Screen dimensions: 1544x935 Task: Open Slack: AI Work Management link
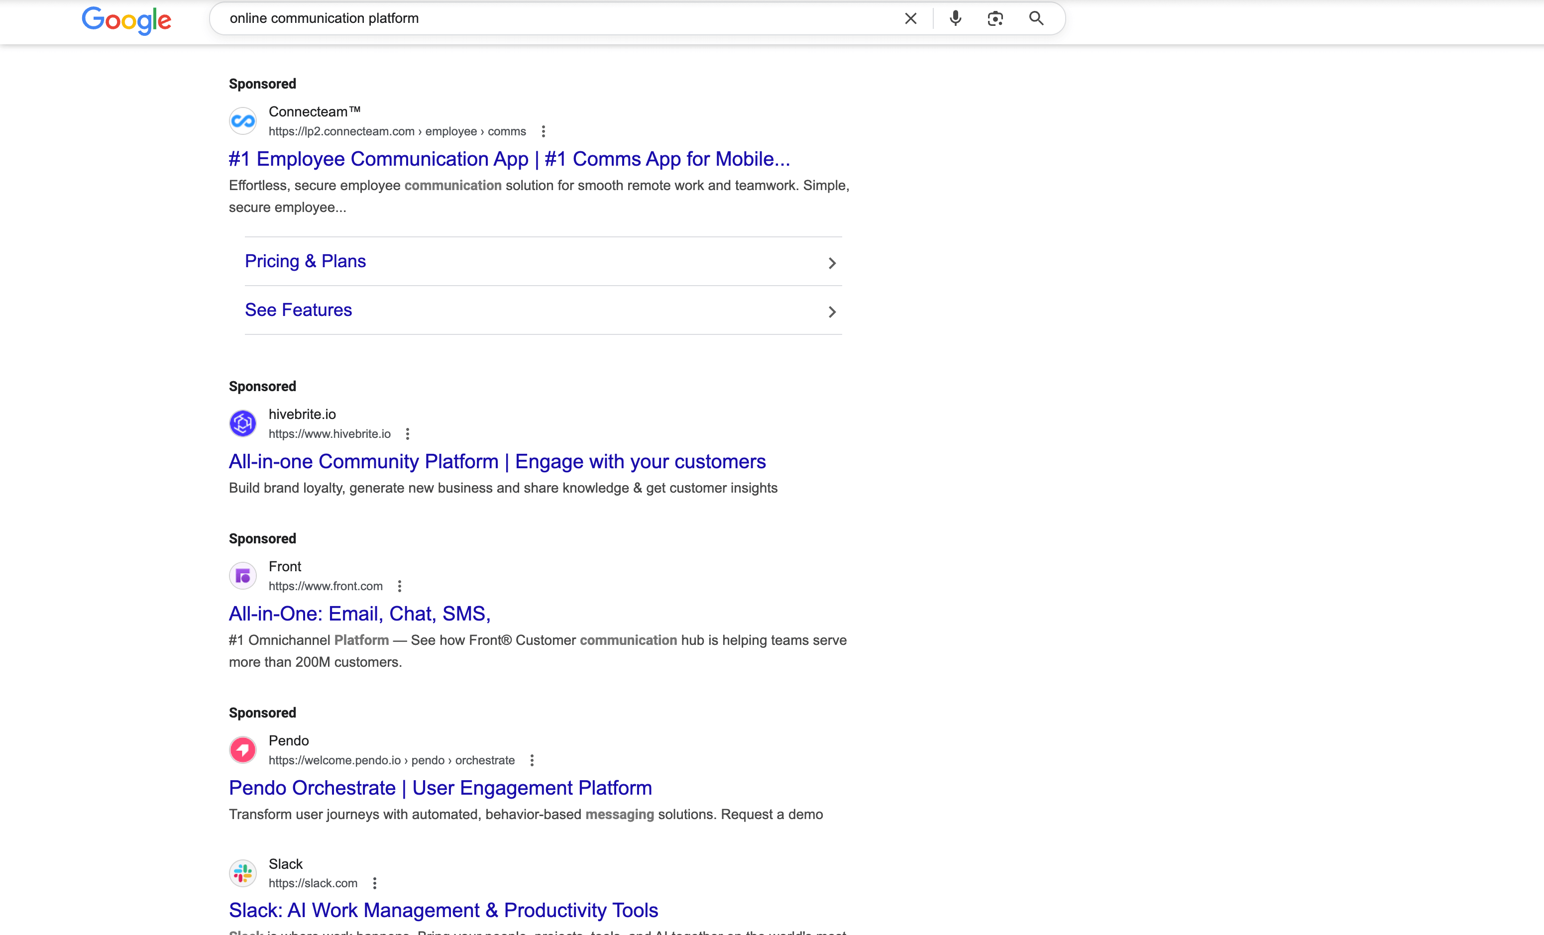[443, 910]
